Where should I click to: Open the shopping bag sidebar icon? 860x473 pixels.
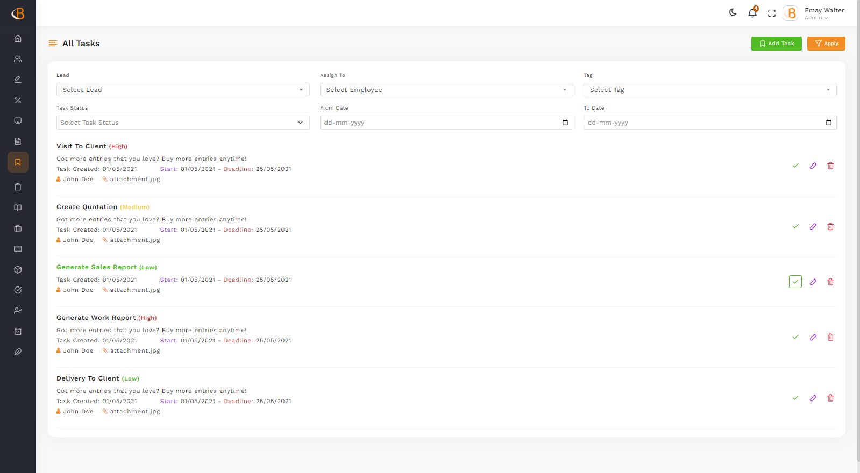(18, 332)
